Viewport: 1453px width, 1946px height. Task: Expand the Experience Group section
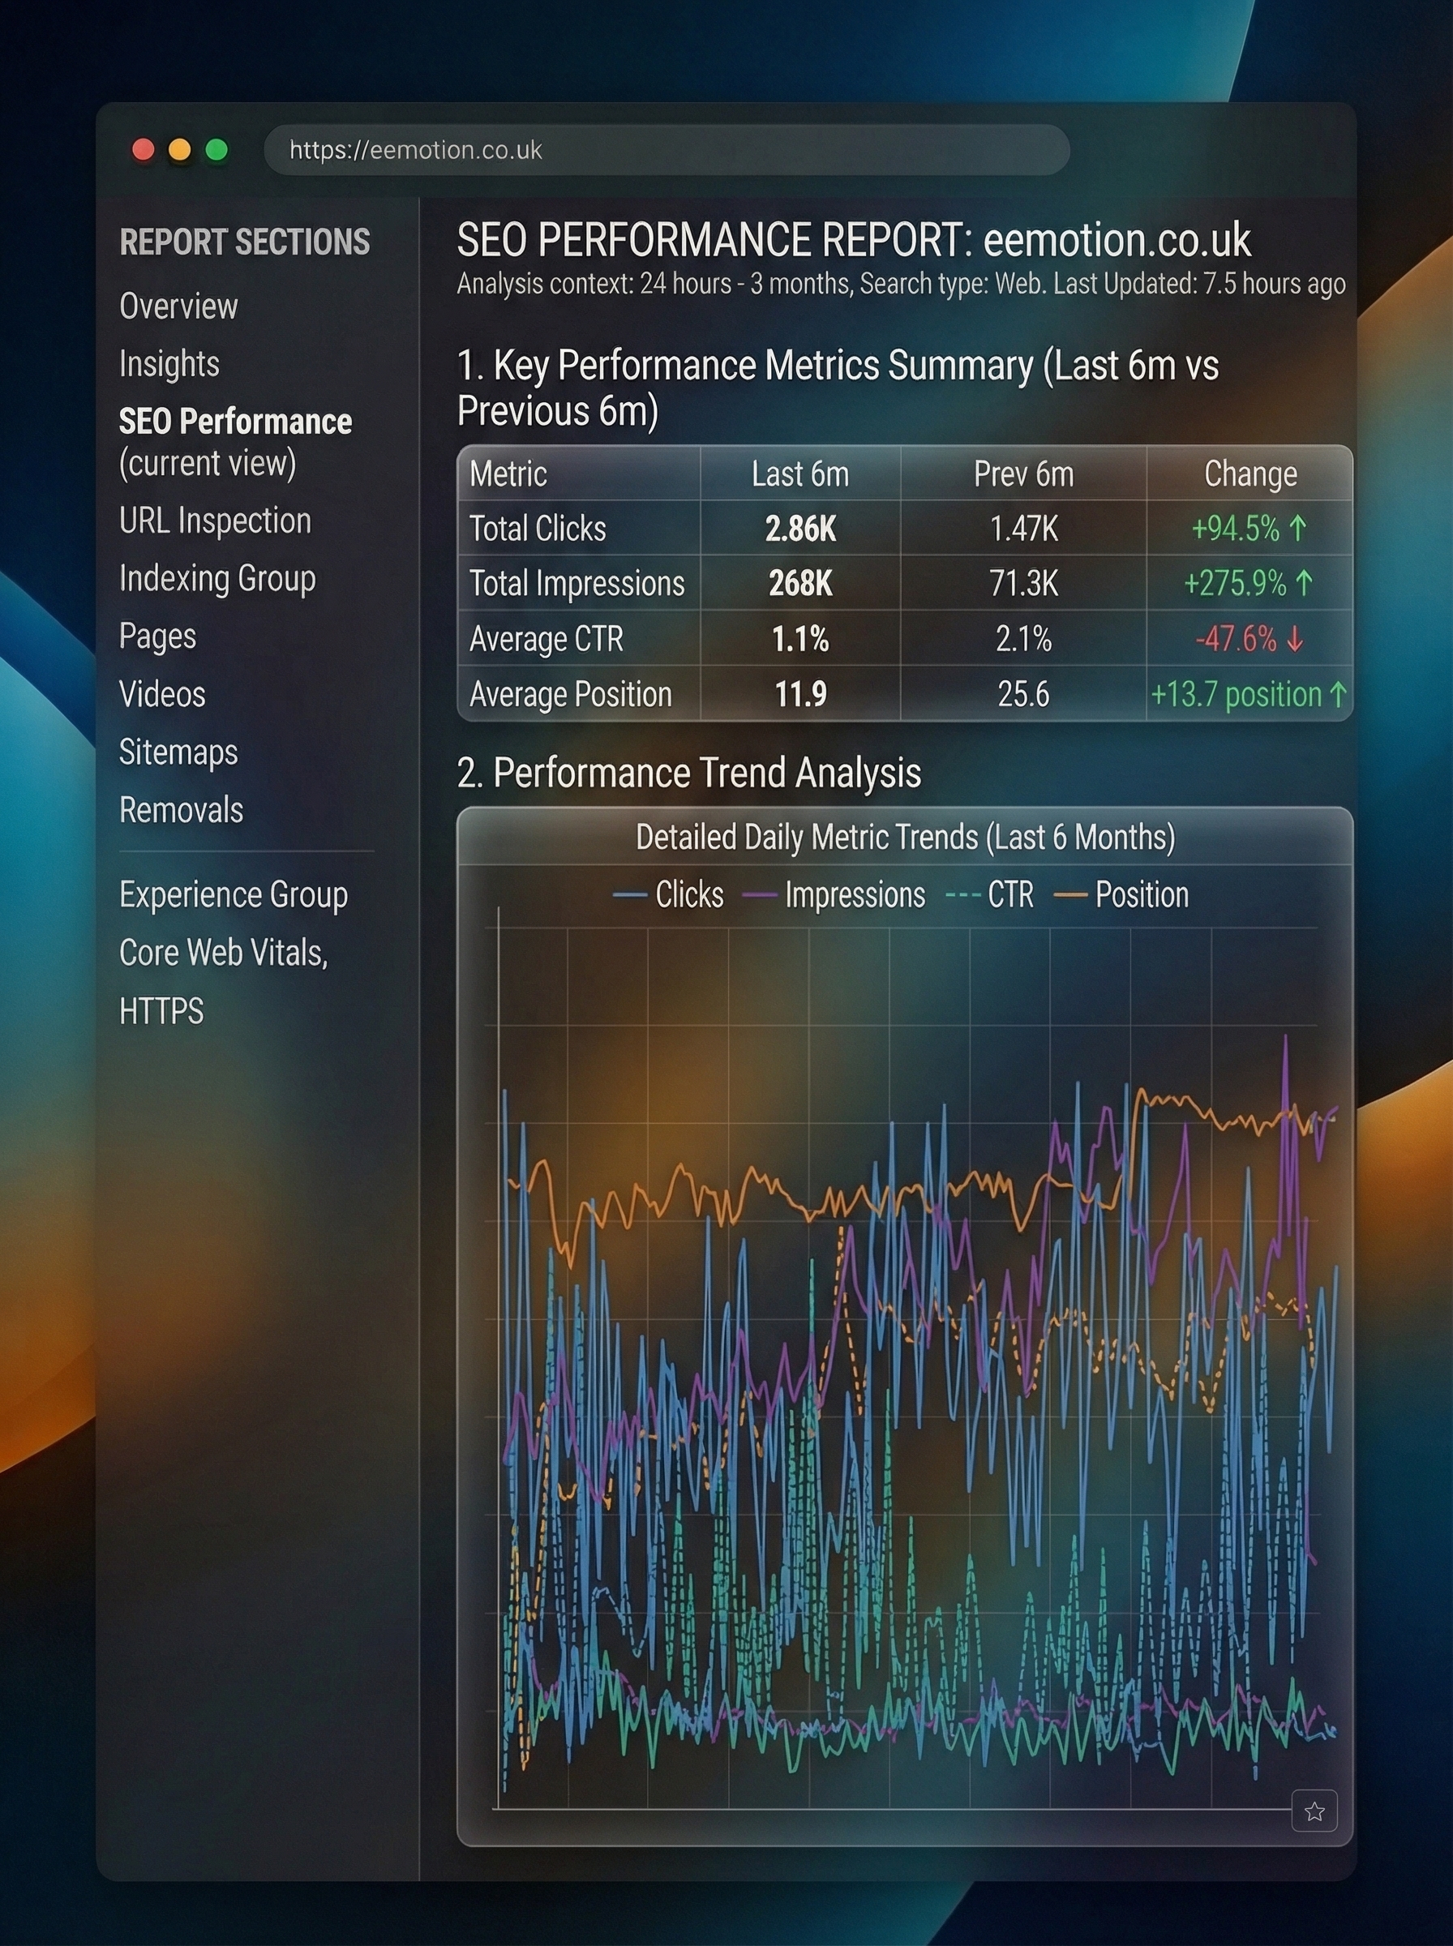[233, 894]
